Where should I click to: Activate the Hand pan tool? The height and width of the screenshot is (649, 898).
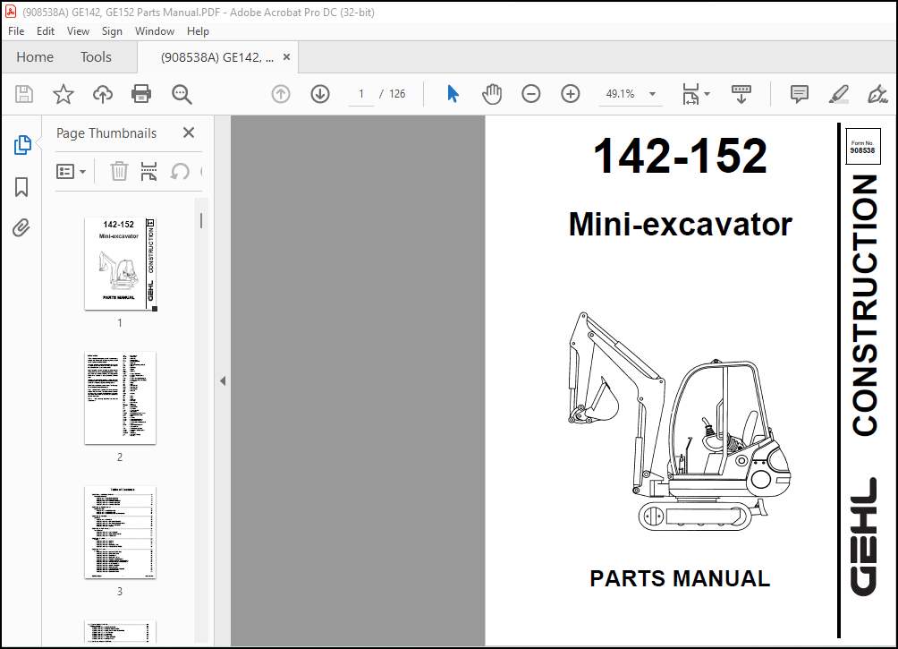[x=491, y=94]
